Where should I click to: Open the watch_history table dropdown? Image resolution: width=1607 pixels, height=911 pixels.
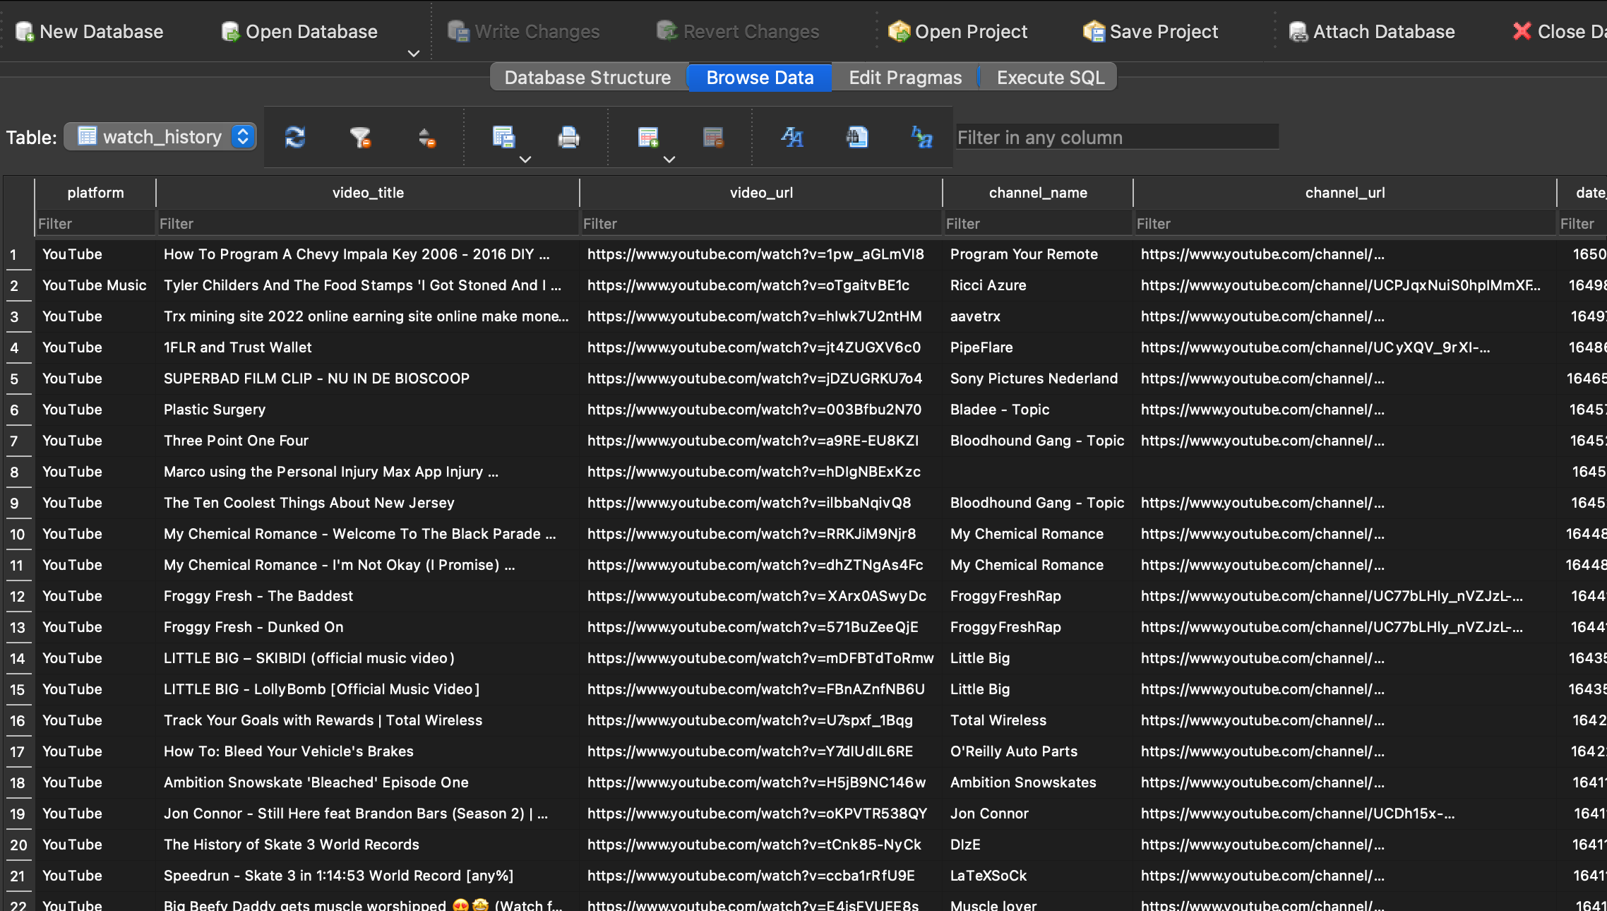point(161,136)
